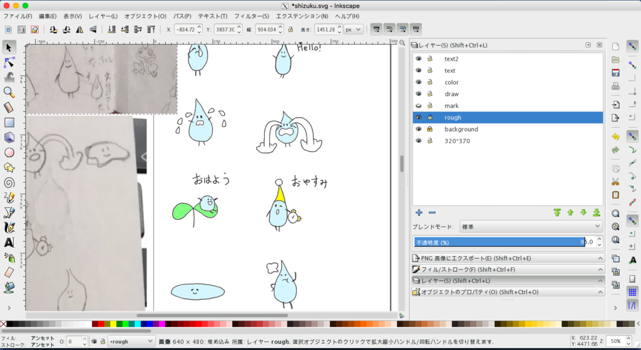Select the Star polygon tool

[9, 168]
